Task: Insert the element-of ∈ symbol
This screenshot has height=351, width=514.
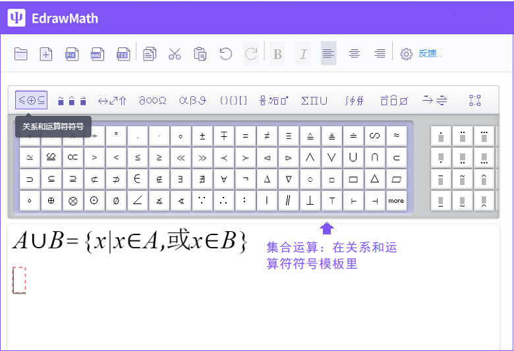Action: (137, 179)
